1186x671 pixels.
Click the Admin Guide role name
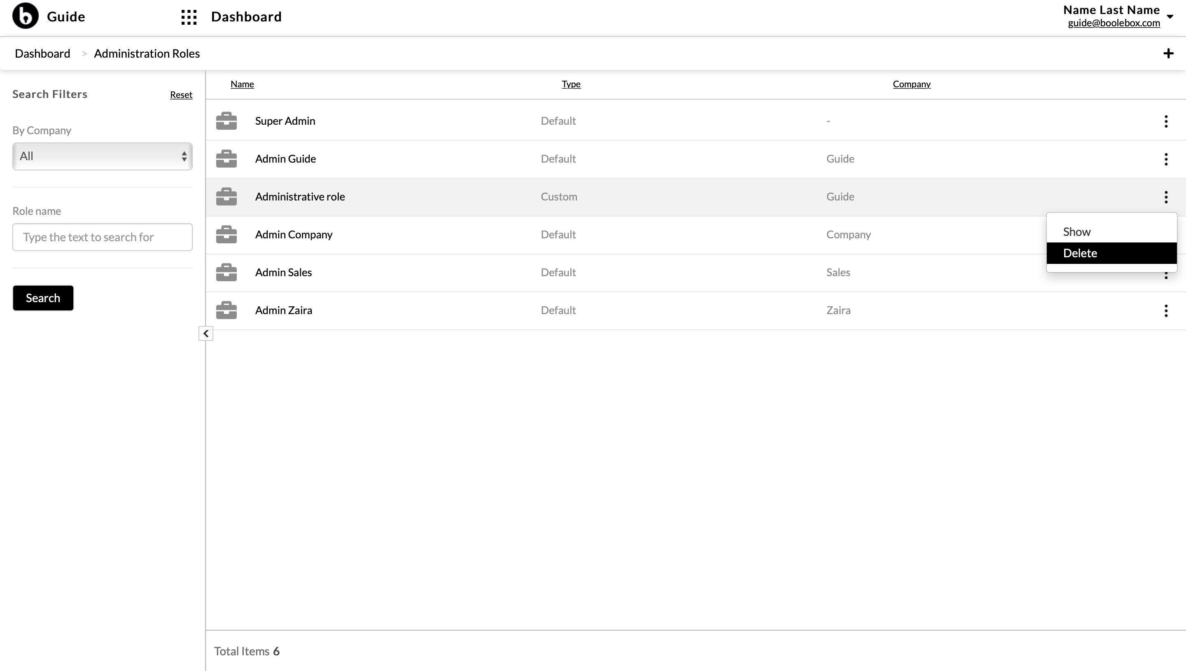[285, 158]
